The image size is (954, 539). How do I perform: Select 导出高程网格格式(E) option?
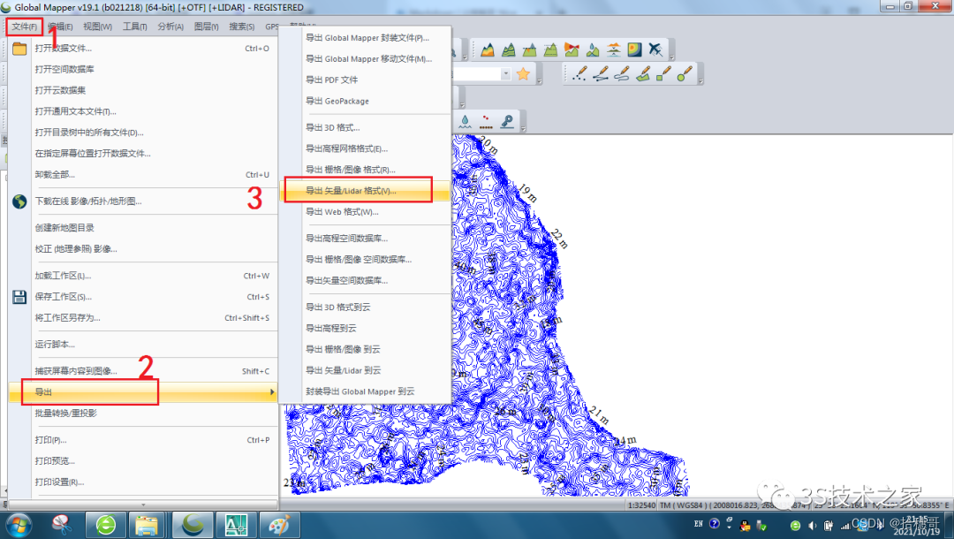point(365,148)
